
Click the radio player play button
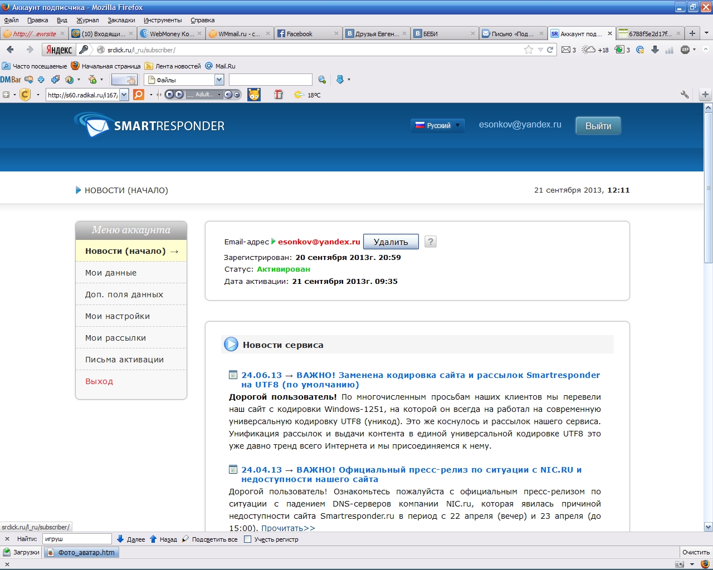click(x=179, y=95)
